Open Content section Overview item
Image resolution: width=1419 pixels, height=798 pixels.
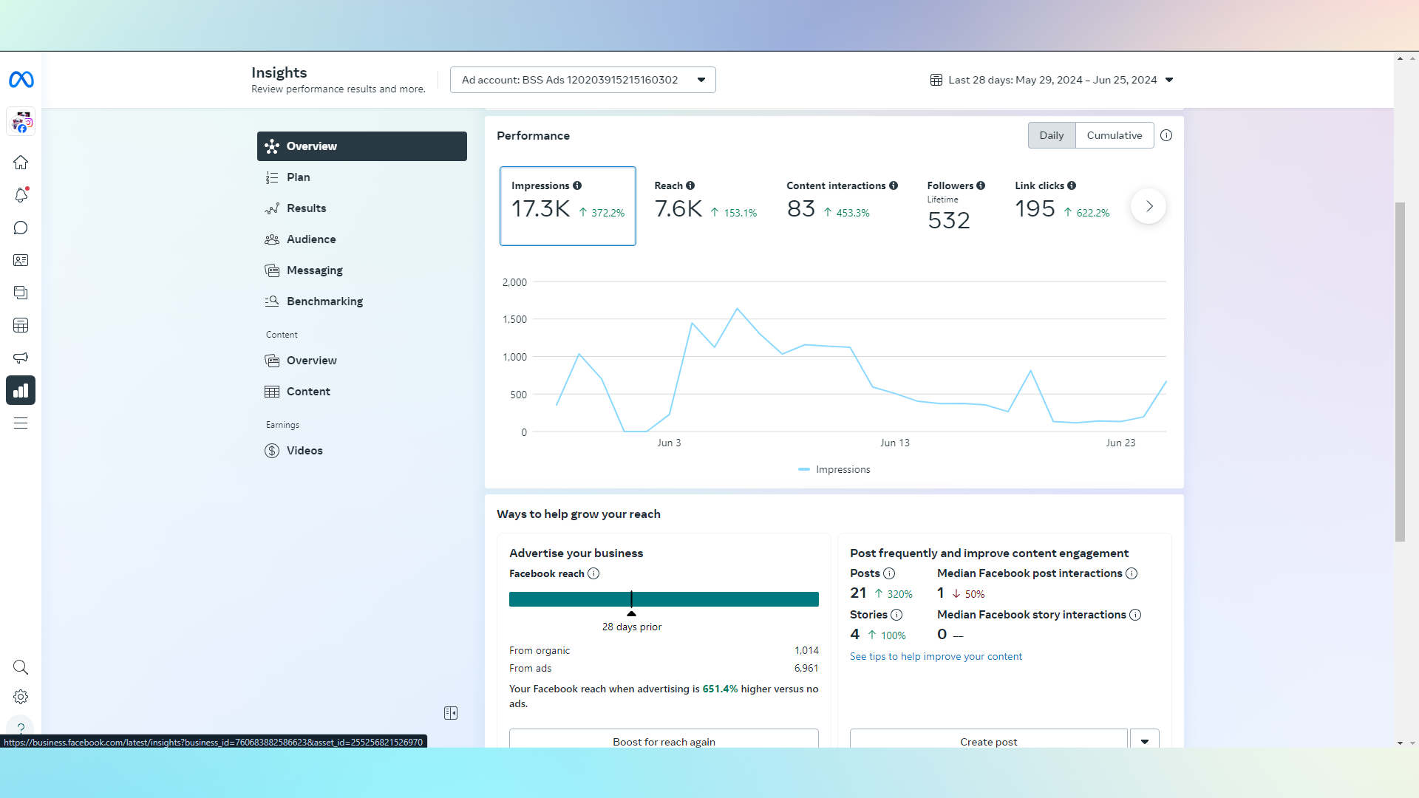(362, 361)
